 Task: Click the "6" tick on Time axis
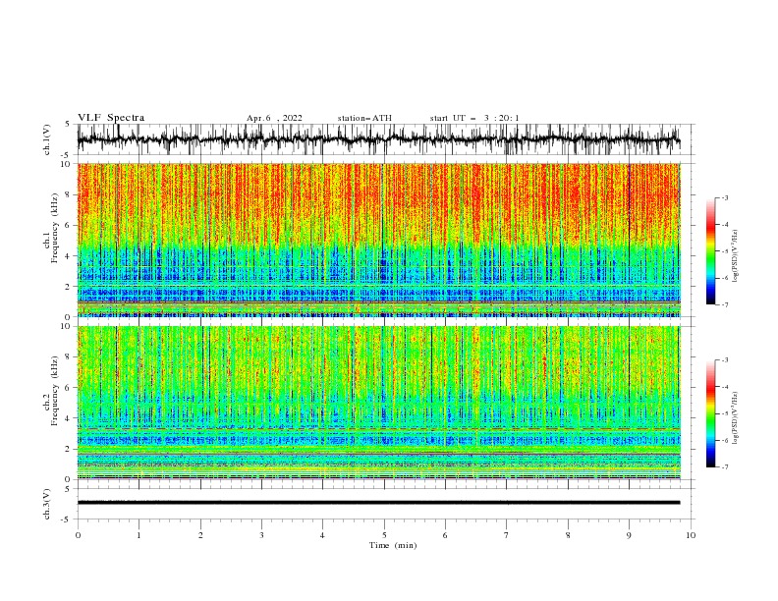pos(445,535)
